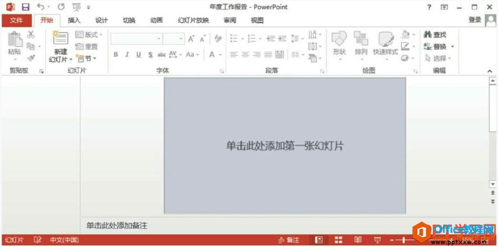Click the Cut scissors icon
This screenshot has height=247, width=498.
point(31,34)
